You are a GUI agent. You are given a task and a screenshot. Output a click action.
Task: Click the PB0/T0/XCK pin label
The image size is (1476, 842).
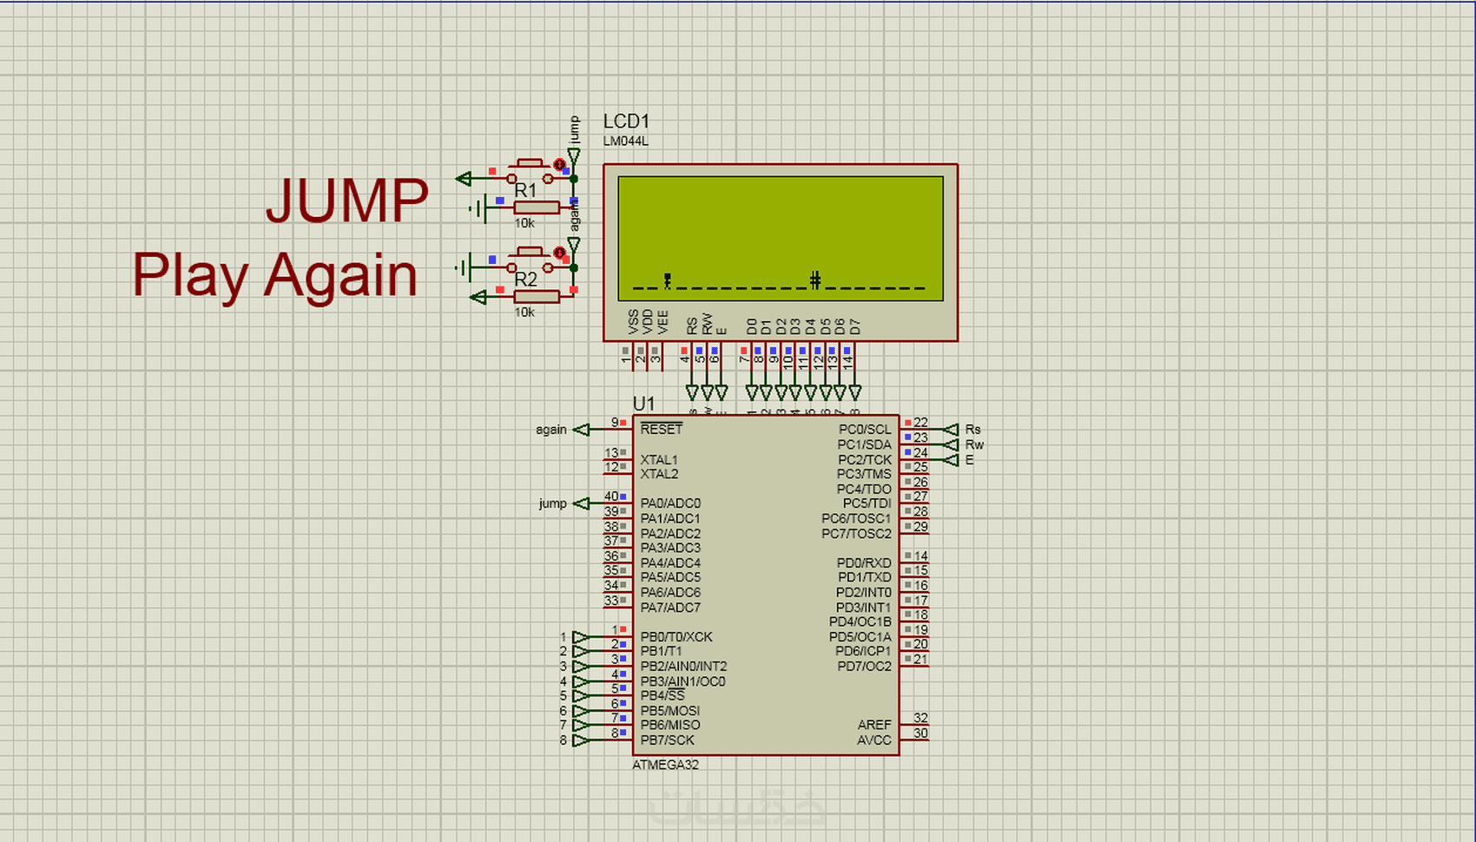click(676, 637)
